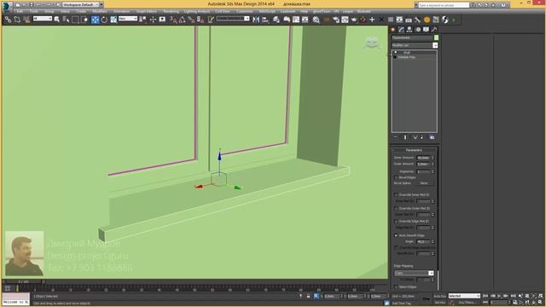Enable the Bevel Edges checkbox

click(x=396, y=177)
